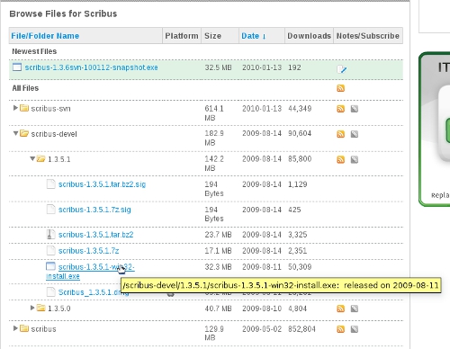Image resolution: width=450 pixels, height=349 pixels.
Task: Click download count 50,309
Action: (300, 266)
